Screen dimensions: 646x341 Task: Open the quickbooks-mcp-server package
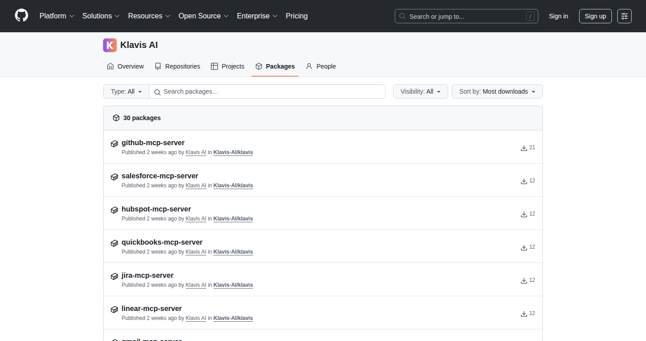point(162,242)
